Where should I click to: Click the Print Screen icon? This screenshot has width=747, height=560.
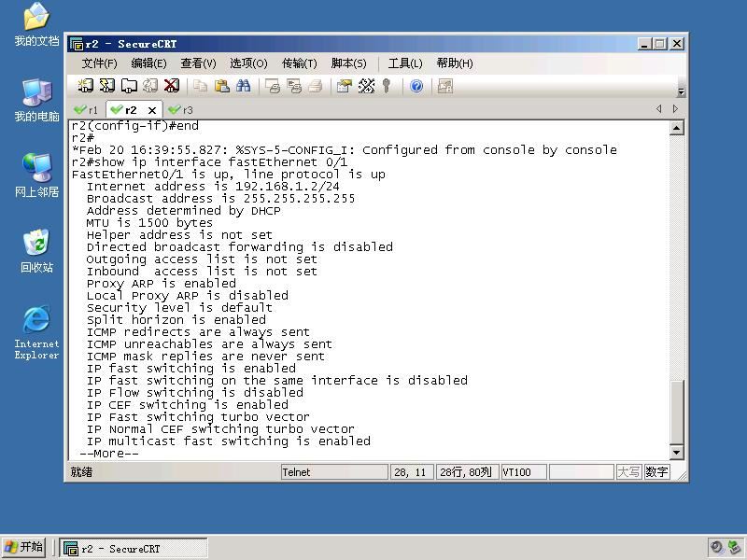tap(273, 86)
